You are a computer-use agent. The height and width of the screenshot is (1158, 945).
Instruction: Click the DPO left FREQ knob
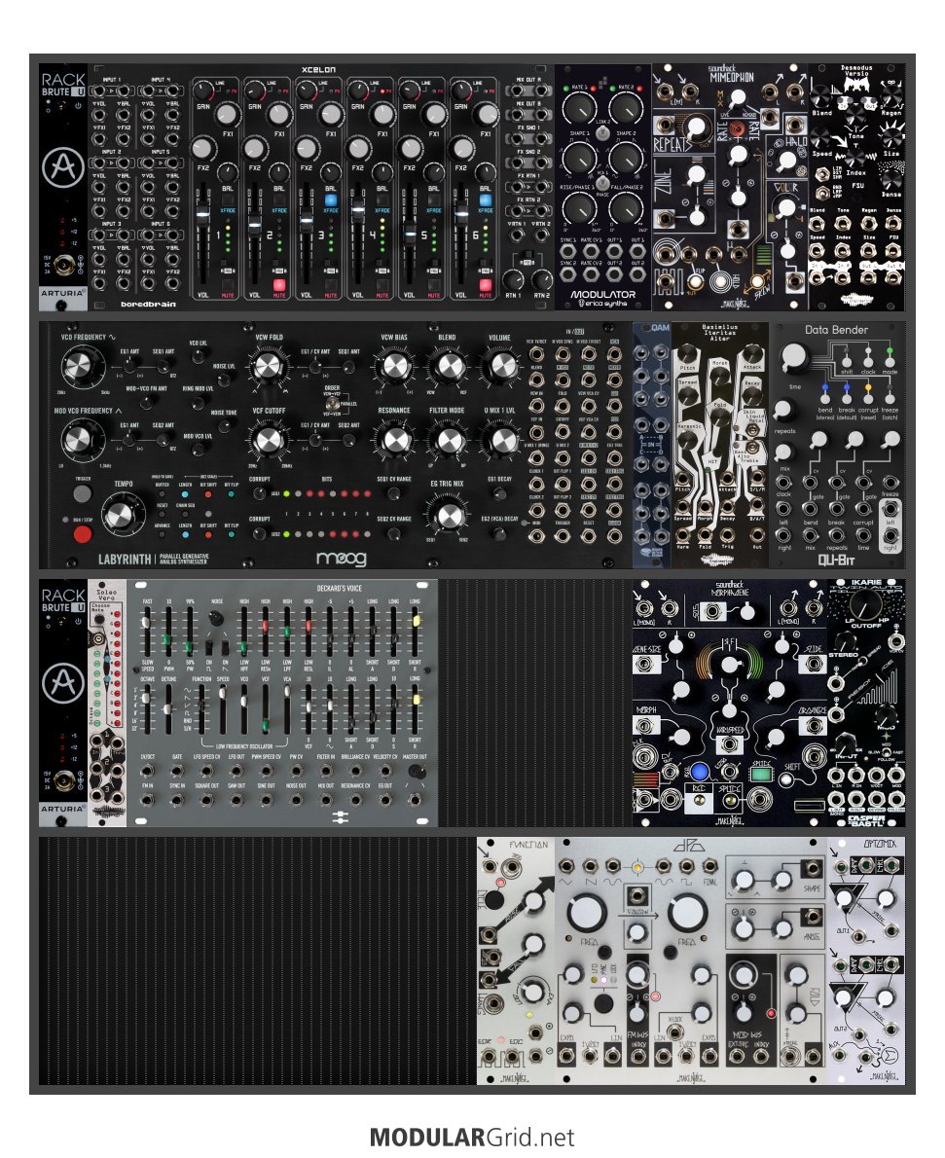(x=587, y=914)
